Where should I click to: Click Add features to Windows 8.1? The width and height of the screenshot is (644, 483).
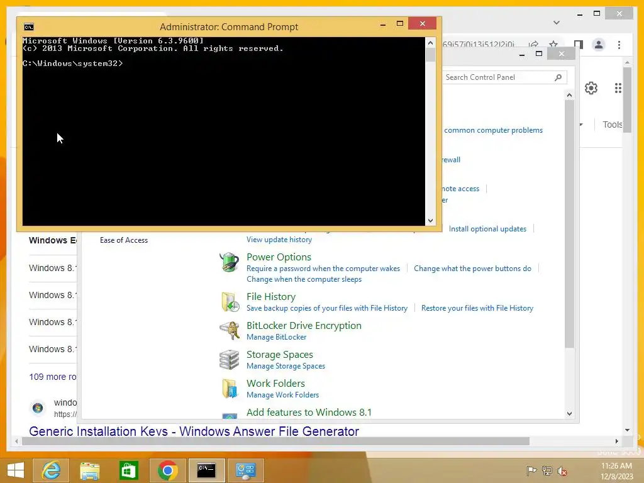click(309, 413)
